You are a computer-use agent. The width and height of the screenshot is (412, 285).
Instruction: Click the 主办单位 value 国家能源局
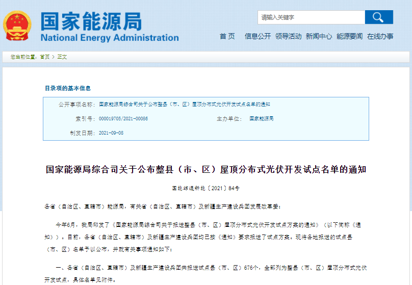tap(261, 118)
